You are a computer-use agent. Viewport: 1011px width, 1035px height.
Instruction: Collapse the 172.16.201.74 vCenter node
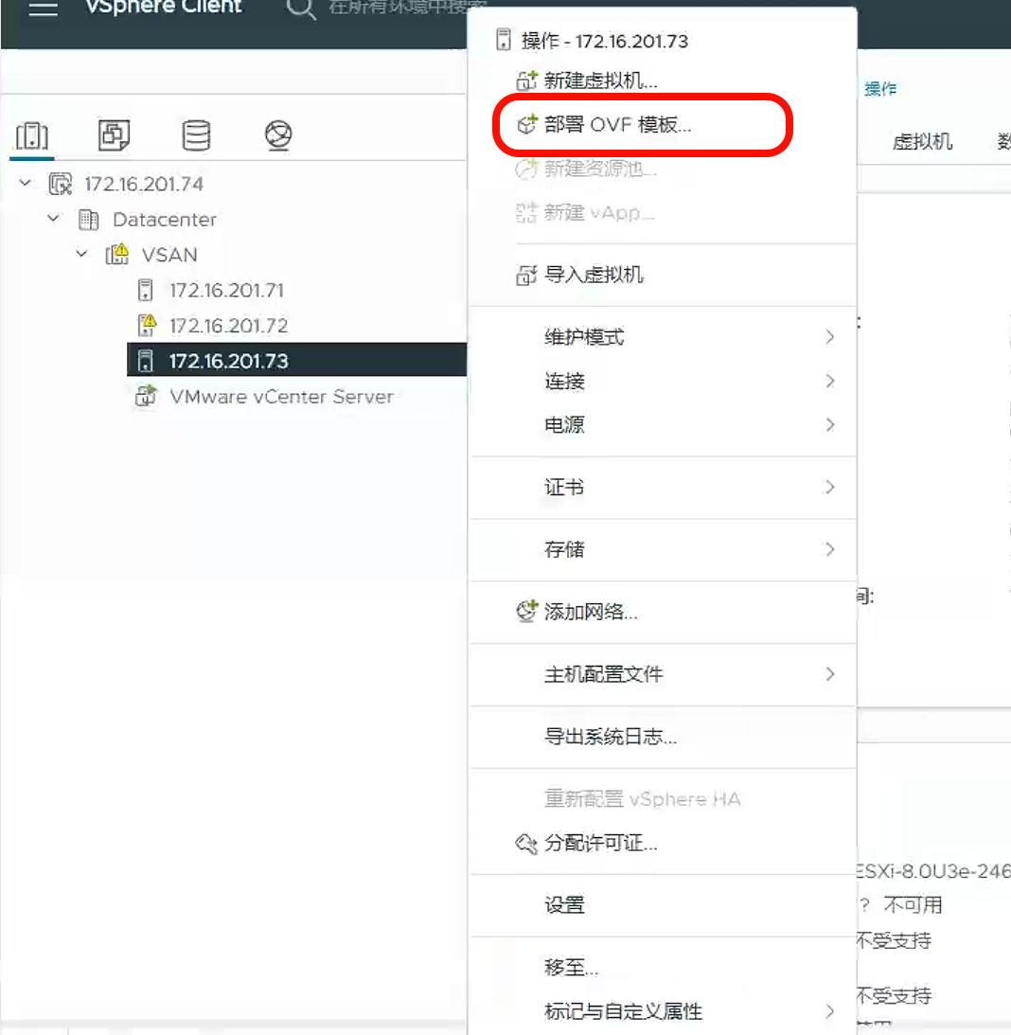point(26,184)
